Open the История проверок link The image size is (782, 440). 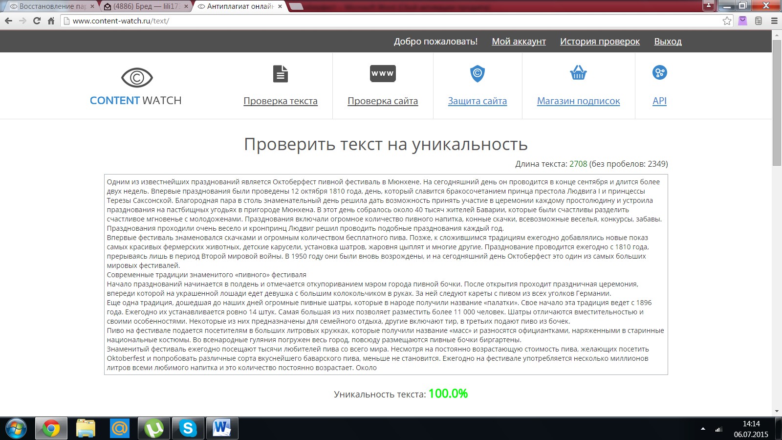pyautogui.click(x=600, y=42)
